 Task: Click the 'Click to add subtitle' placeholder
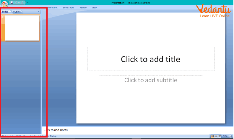151,89
